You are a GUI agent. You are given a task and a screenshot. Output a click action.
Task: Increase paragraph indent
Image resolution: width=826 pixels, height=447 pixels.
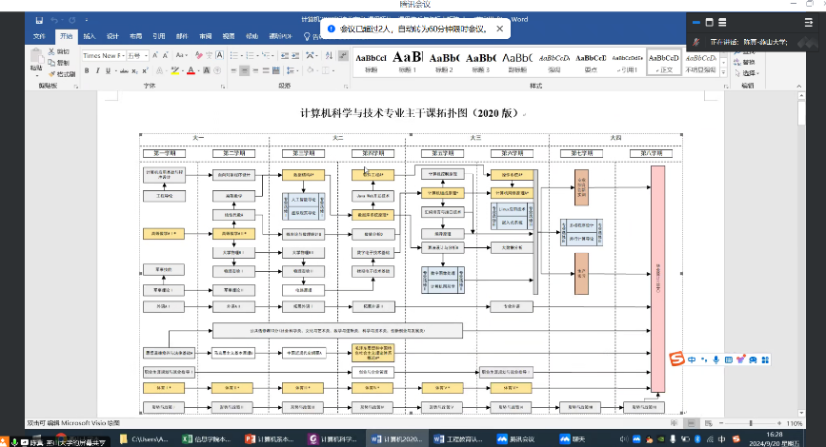[295, 55]
